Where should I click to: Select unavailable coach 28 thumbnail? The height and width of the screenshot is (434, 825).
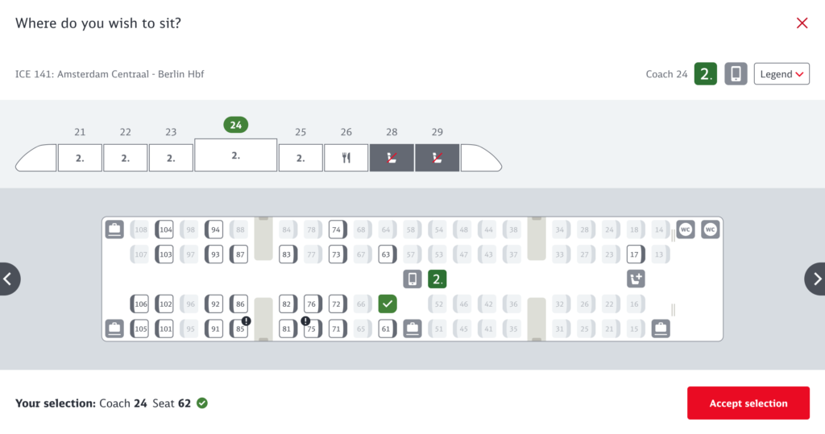tap(392, 158)
